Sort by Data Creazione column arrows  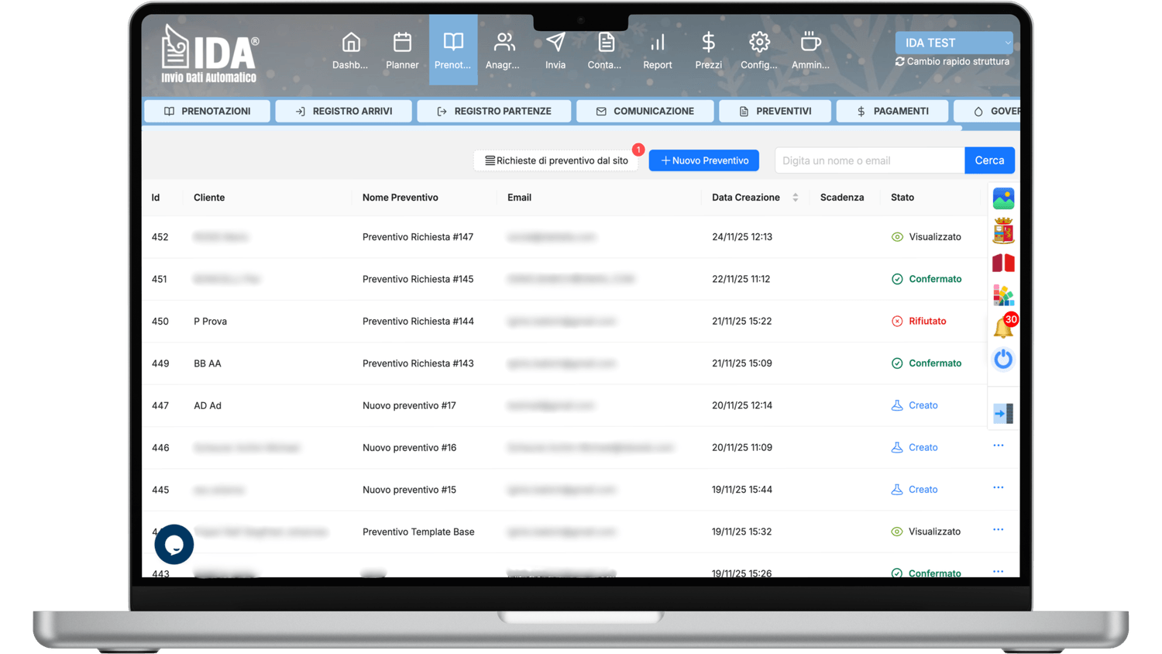click(796, 198)
